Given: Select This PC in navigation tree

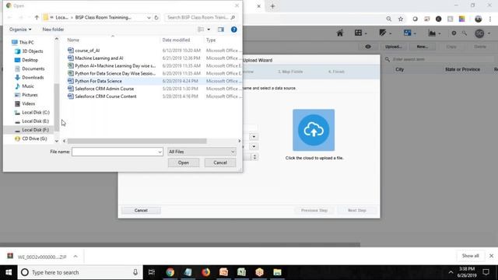Looking at the screenshot, I should [x=26, y=42].
